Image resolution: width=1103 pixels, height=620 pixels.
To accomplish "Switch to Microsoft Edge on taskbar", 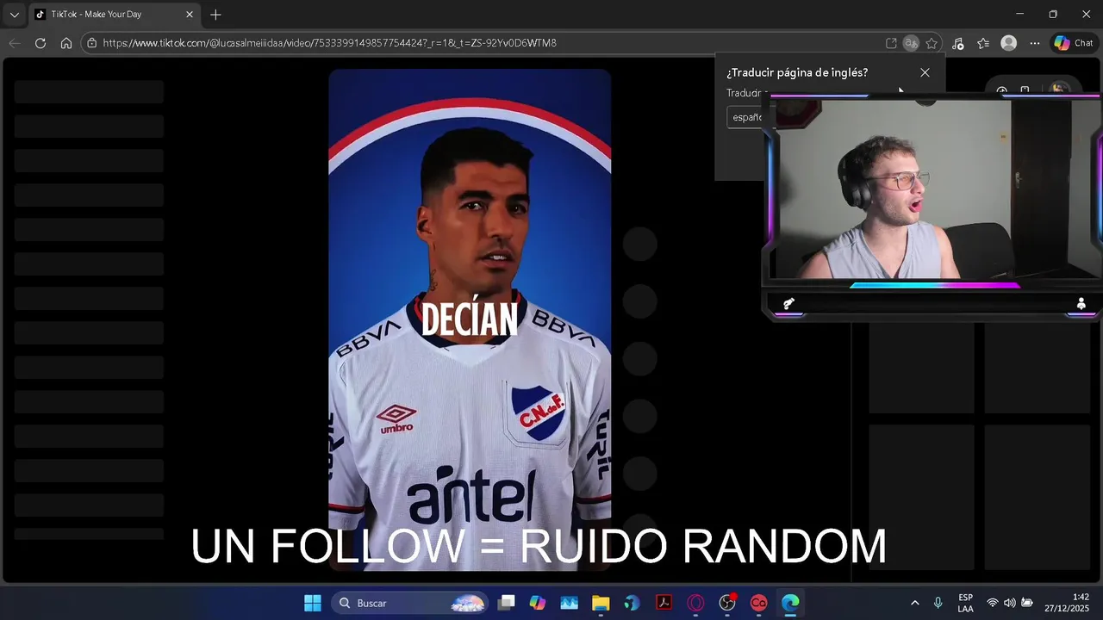I will (790, 603).
